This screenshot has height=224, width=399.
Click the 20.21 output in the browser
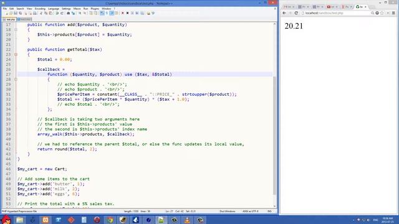pos(294,26)
